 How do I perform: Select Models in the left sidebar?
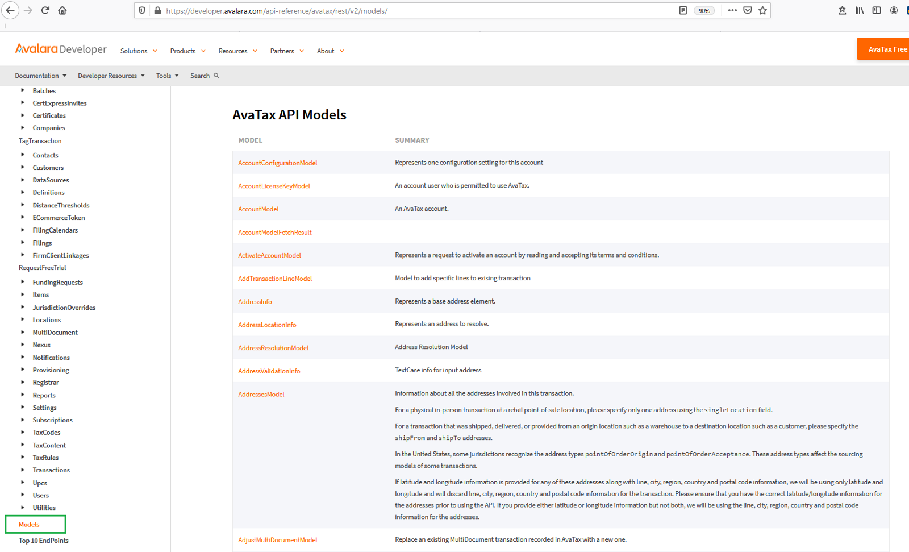[x=29, y=525]
